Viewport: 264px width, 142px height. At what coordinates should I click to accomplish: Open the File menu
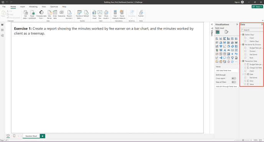[4, 7]
